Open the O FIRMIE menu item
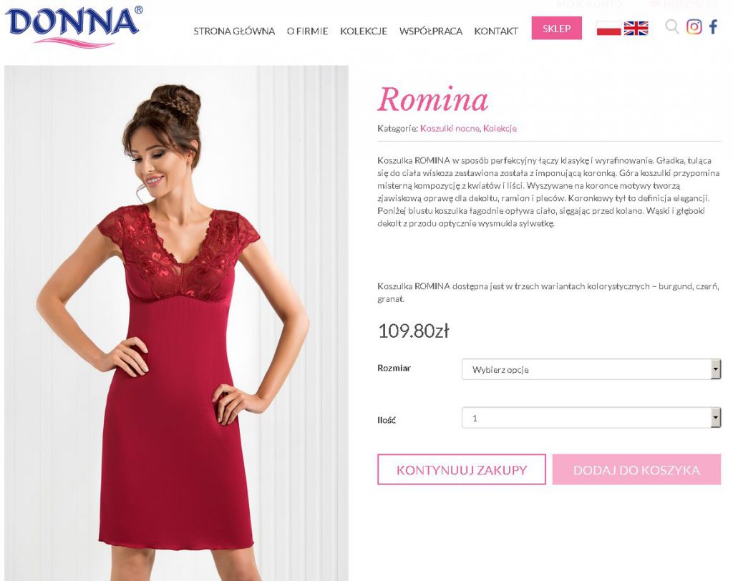 click(x=307, y=31)
